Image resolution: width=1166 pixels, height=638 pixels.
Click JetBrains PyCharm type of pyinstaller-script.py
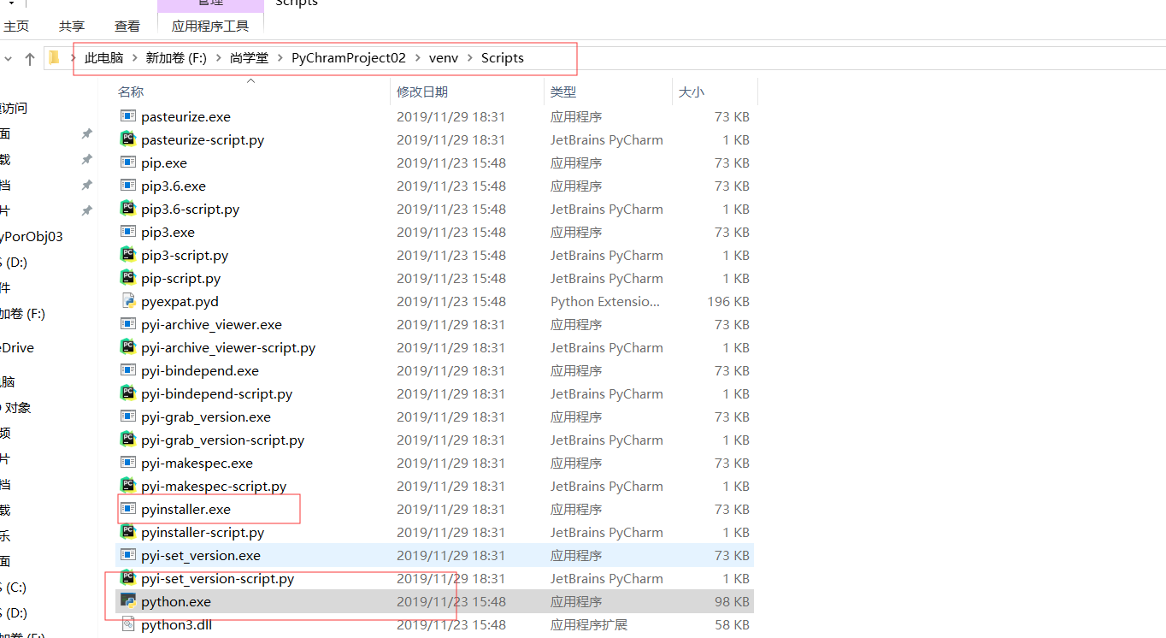point(607,532)
